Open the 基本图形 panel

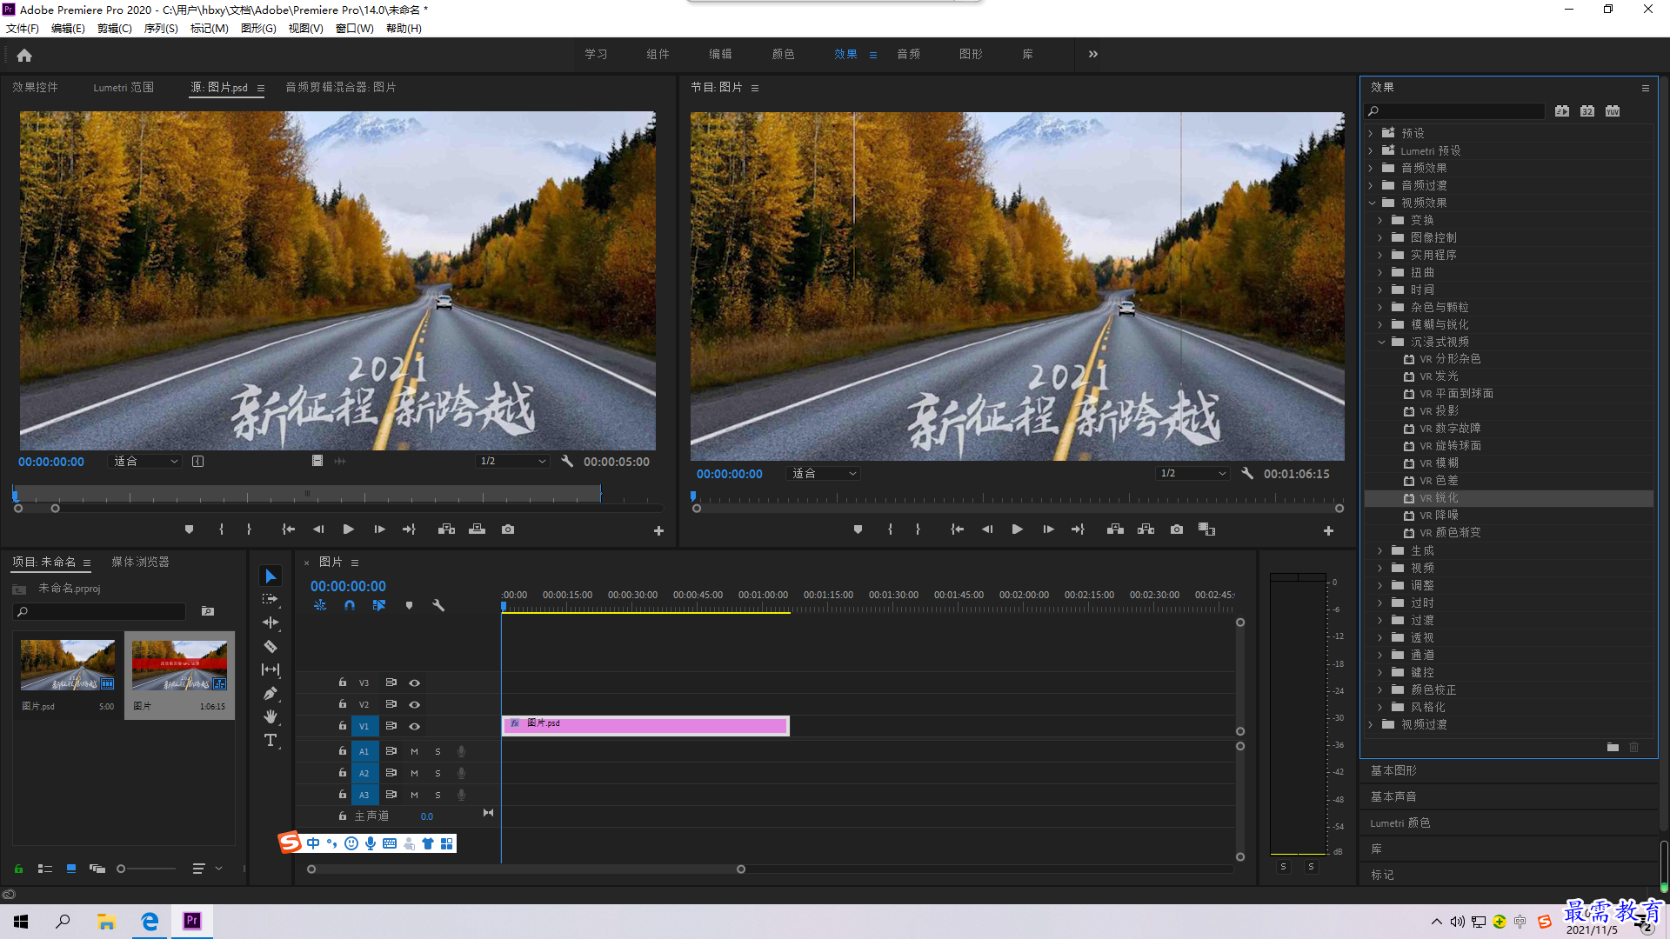coord(1393,770)
